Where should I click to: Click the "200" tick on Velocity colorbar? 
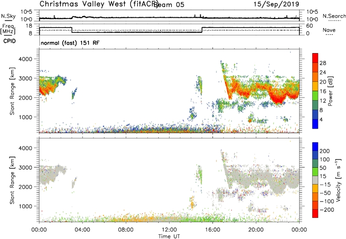coord(325,151)
